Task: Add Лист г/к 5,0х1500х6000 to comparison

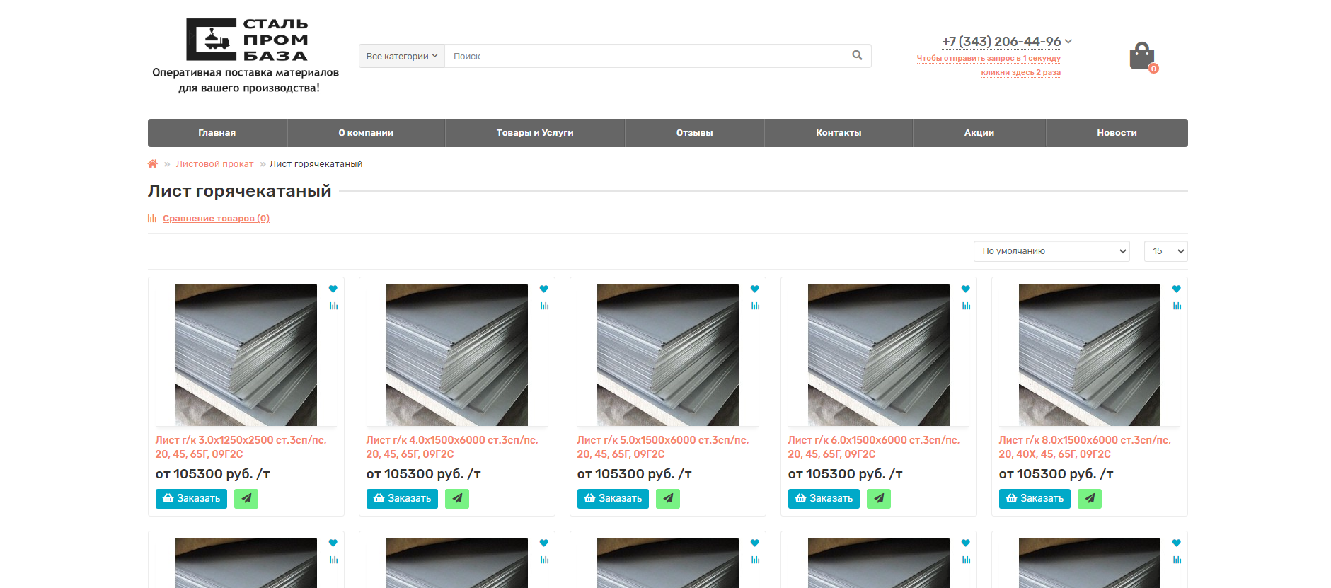Action: click(x=755, y=306)
